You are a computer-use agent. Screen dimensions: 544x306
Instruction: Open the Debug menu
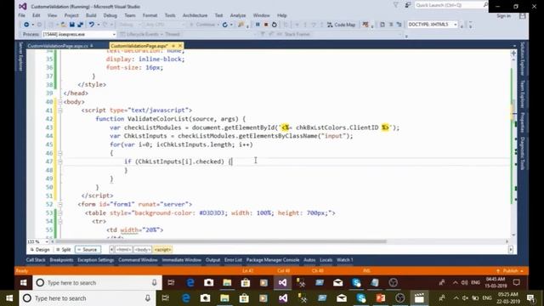[110, 15]
